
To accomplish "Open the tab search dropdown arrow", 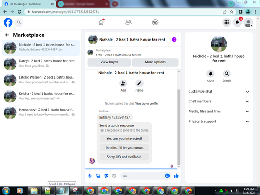I will coord(231,4).
